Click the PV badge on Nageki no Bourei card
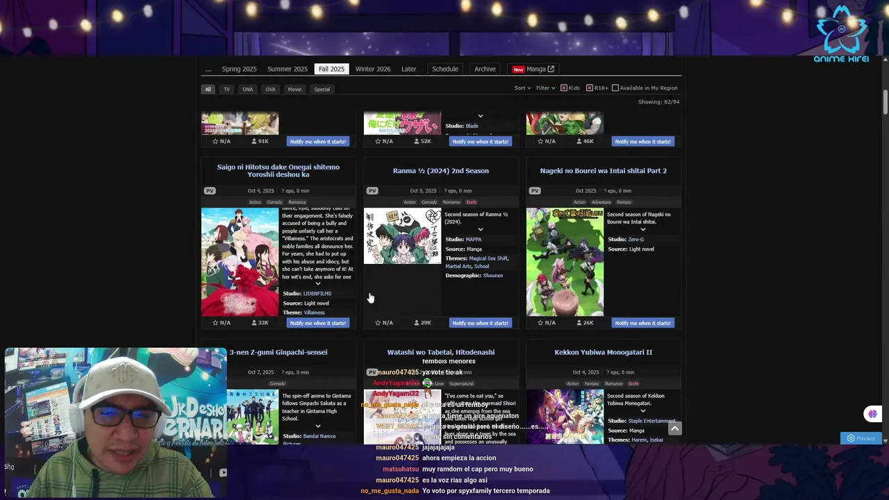889x500 pixels. (x=535, y=191)
